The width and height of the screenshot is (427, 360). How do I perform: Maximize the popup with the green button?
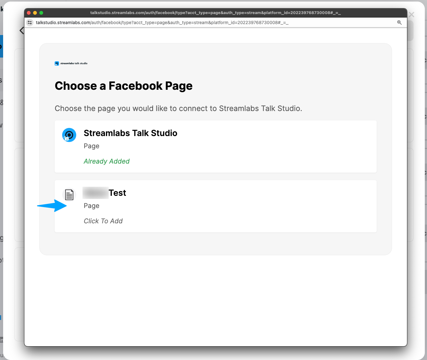[x=41, y=13]
